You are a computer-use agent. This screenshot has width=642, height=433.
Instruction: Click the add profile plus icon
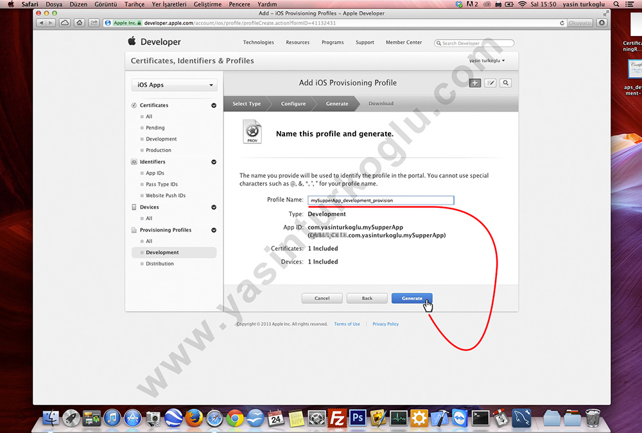(475, 83)
